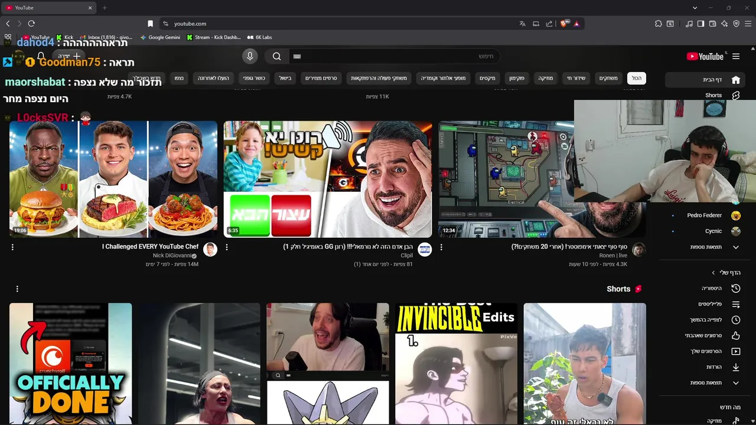Open the Kick bookmark

(64, 37)
